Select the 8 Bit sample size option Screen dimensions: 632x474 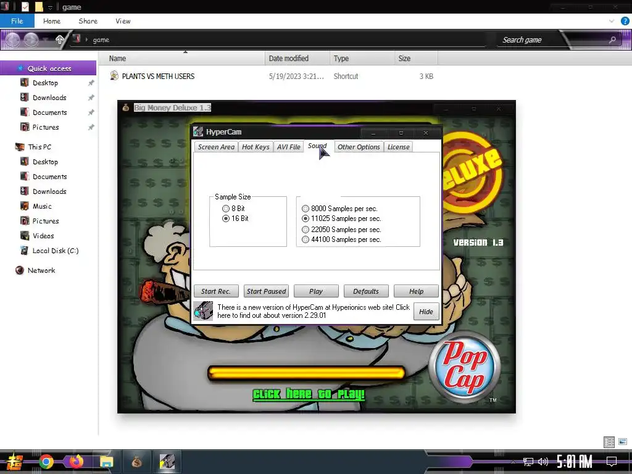coord(233,209)
